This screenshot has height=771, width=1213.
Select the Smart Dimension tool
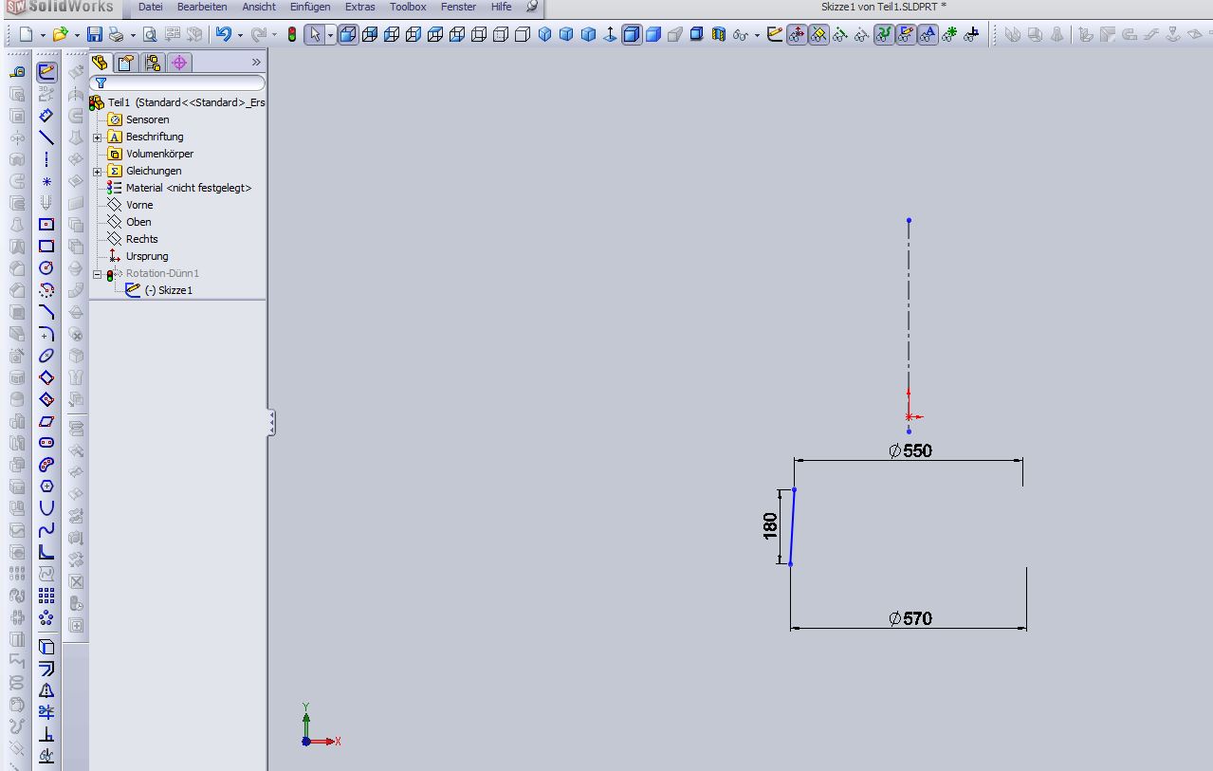click(46, 116)
